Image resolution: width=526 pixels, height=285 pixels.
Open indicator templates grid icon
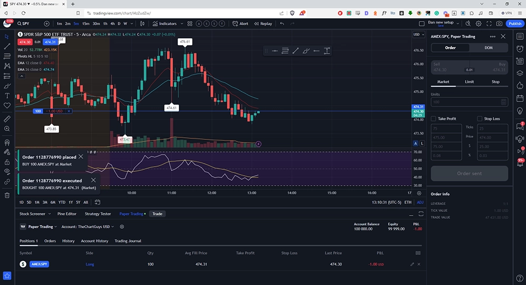pyautogui.click(x=190, y=24)
